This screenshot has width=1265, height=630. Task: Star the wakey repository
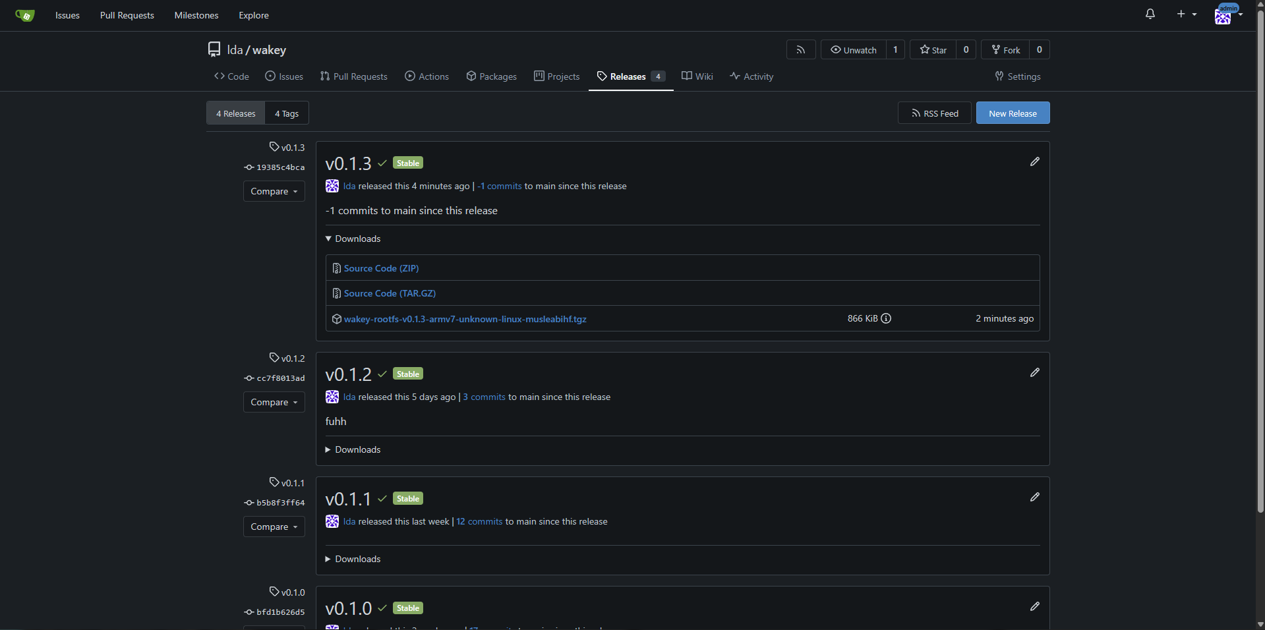[x=933, y=49]
